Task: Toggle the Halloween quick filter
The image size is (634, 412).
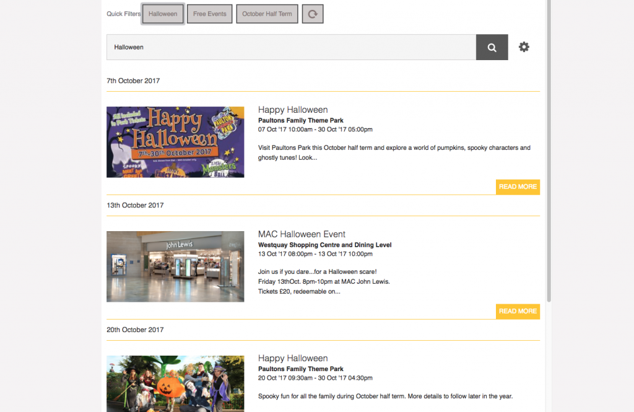Action: pos(163,14)
